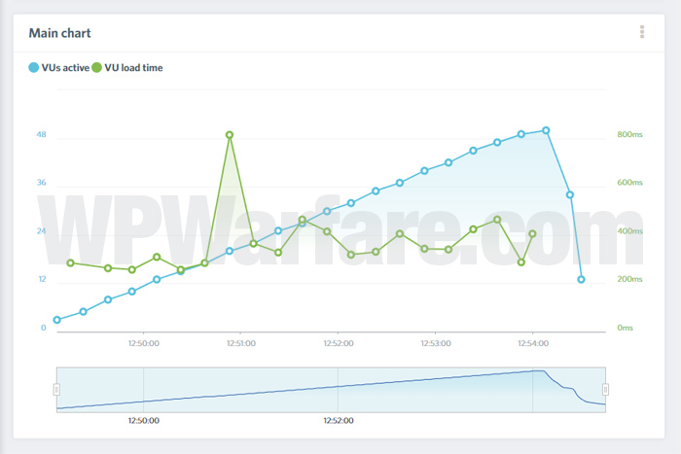Click the 12:51:00 time axis label
The height and width of the screenshot is (454, 681).
tap(241, 343)
